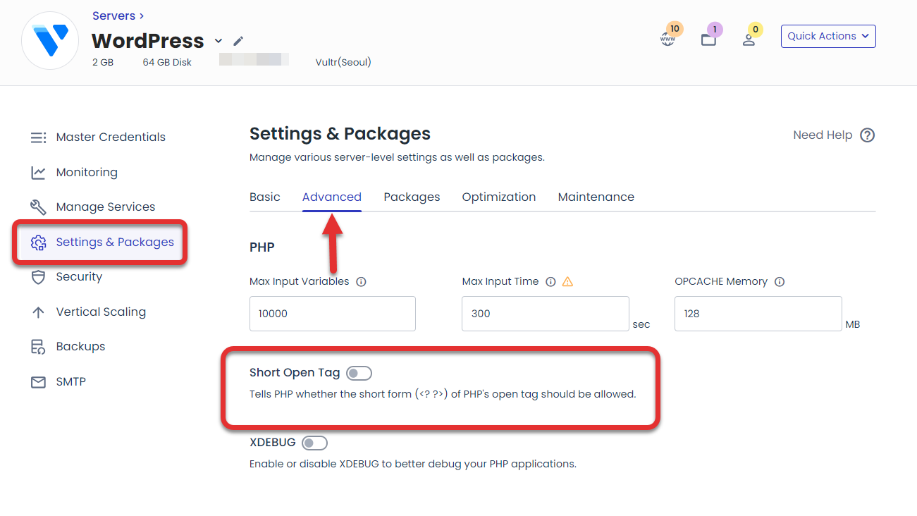Open the www applications icon with badge 10

667,39
